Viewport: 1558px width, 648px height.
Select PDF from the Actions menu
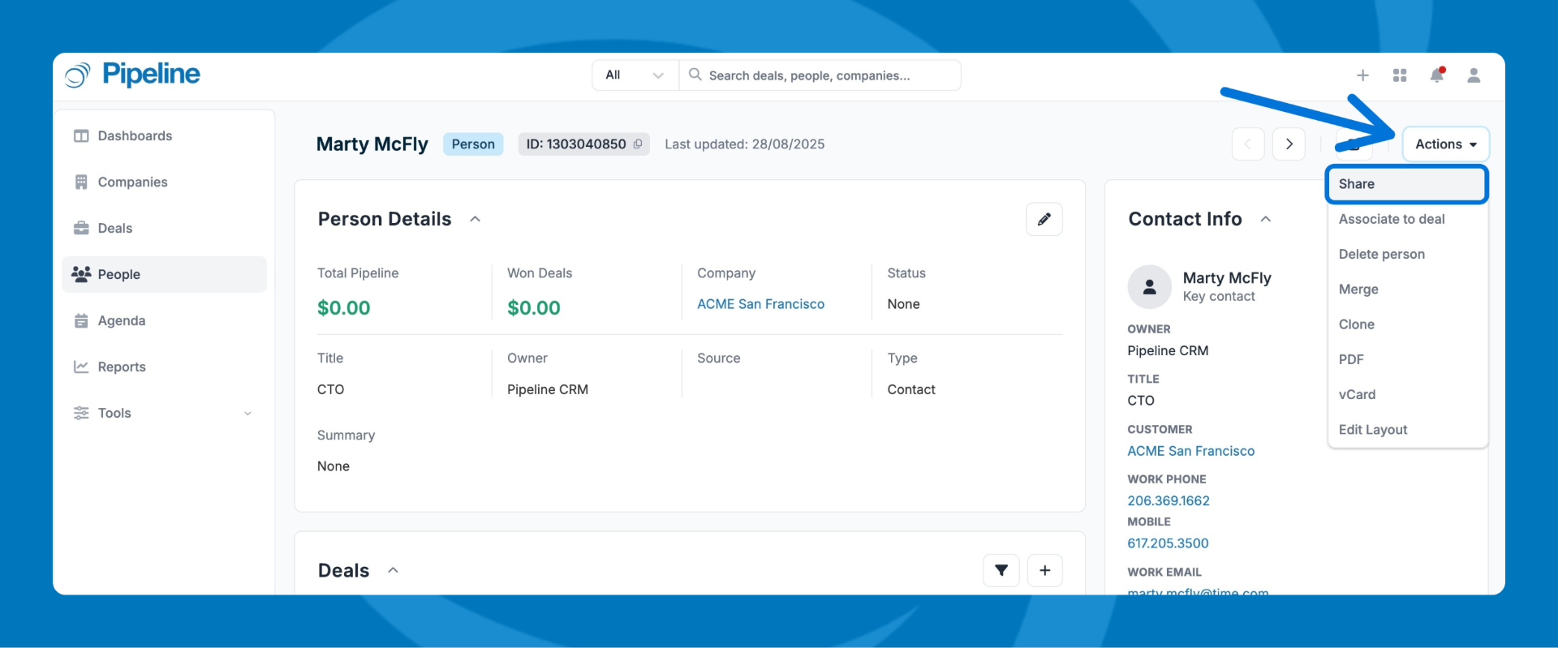(1407, 359)
